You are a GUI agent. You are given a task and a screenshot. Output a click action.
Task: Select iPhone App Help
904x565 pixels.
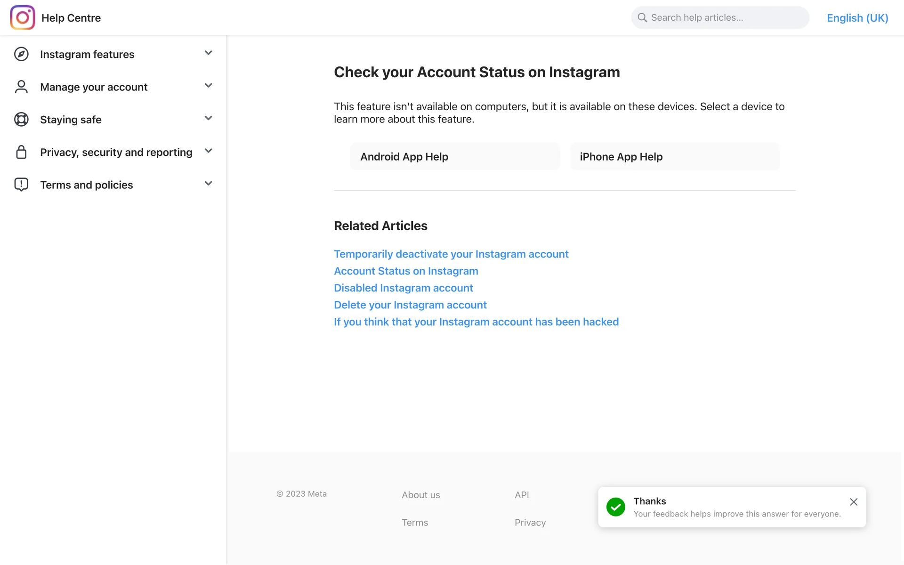click(x=674, y=157)
